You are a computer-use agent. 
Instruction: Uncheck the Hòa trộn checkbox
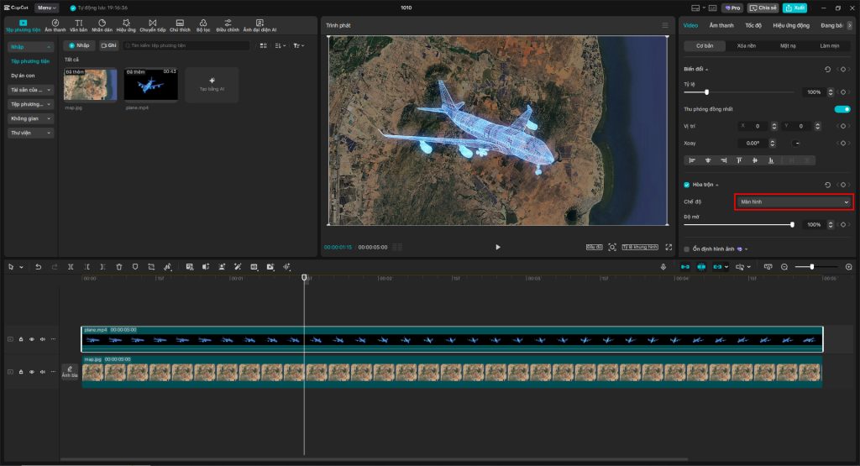click(x=687, y=185)
